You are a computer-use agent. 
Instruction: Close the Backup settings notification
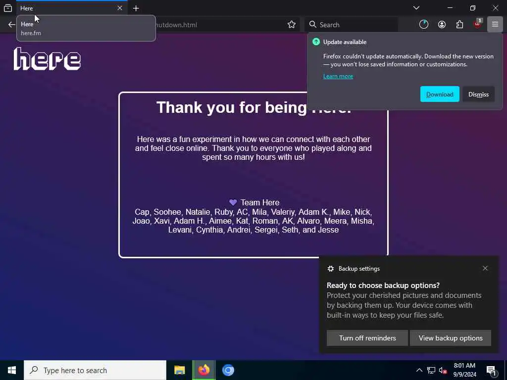pos(485,268)
